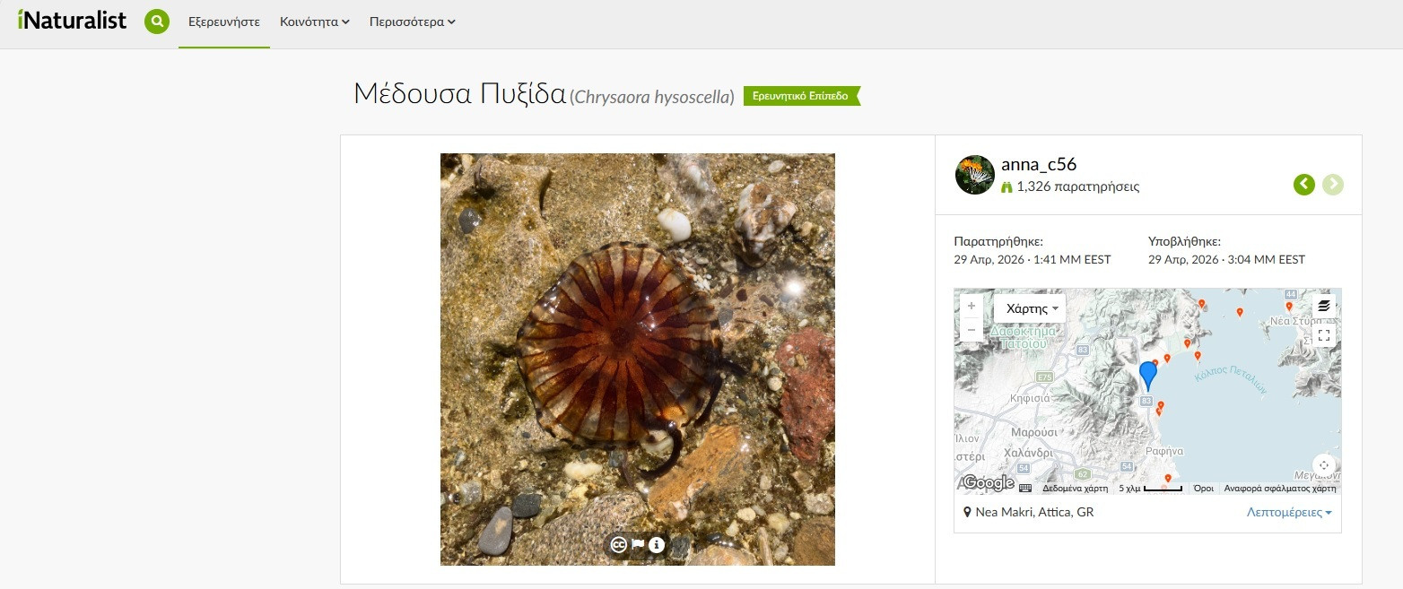Click the map layers icon
Image resolution: width=1403 pixels, height=589 pixels.
pyautogui.click(x=1324, y=306)
